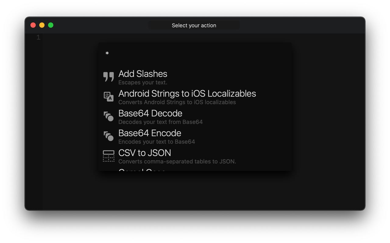Click the "Decodes your text from Base64" description
This screenshot has width=390, height=243.
161,122
